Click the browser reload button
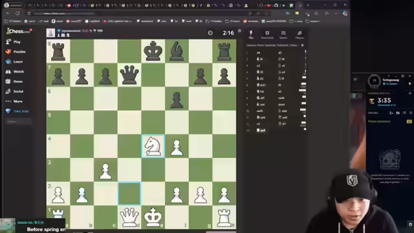 [x=17, y=13]
